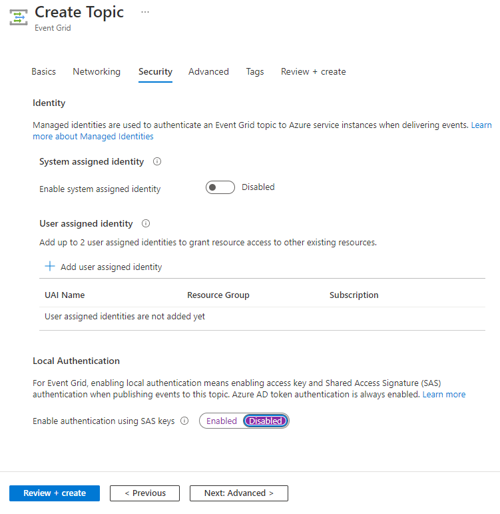Click info icon beside SAS keys label
The width and height of the screenshot is (500, 514).
pos(184,421)
